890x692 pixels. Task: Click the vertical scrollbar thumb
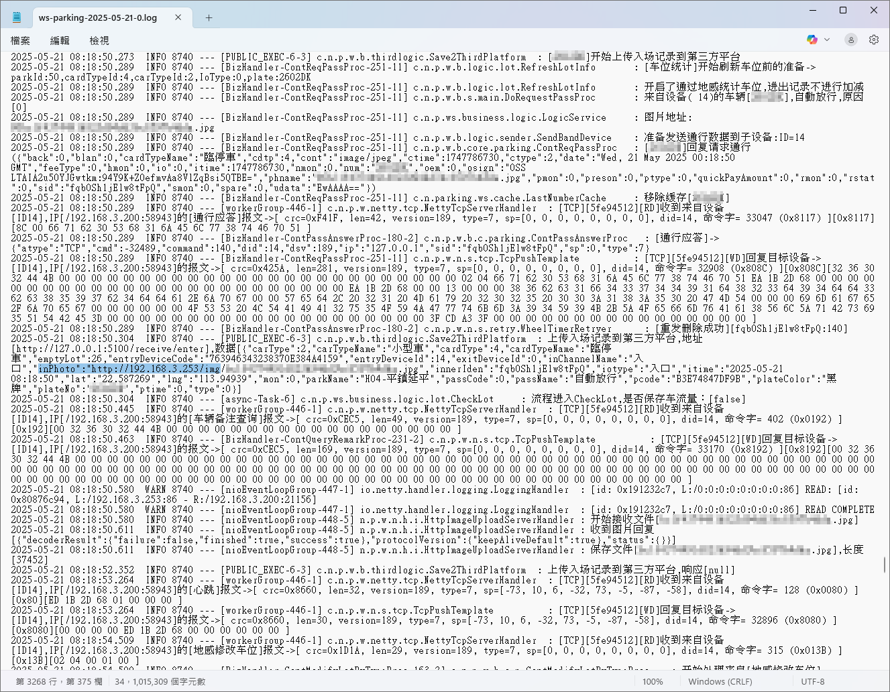pos(883,565)
